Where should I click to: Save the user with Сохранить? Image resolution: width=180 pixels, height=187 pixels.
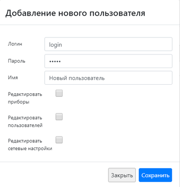pos(155,175)
